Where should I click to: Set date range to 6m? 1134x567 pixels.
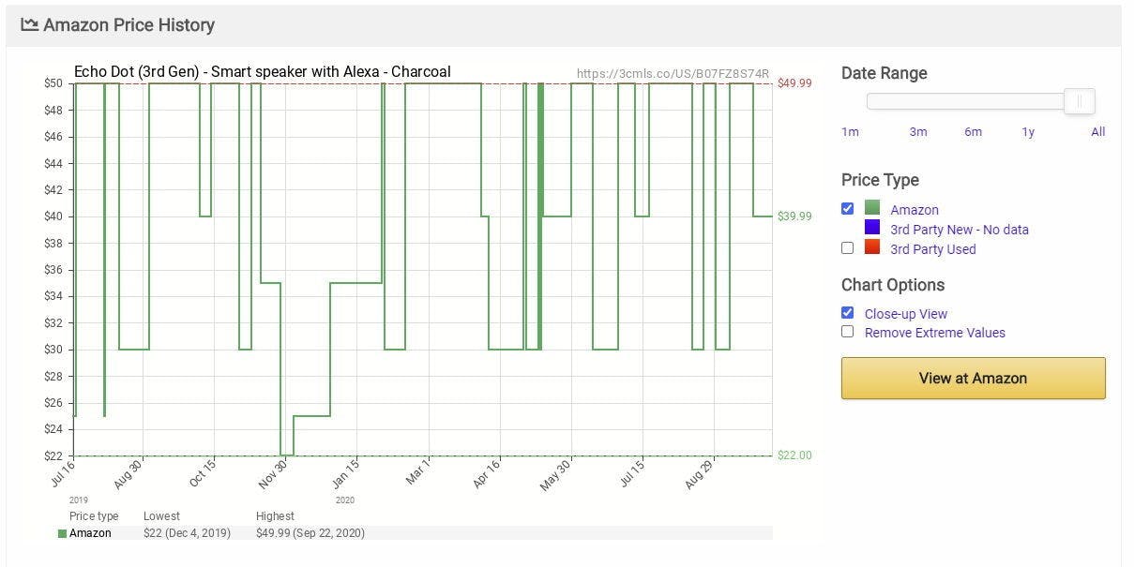point(974,132)
